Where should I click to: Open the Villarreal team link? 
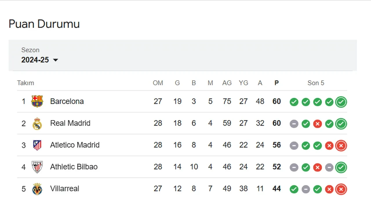(65, 189)
